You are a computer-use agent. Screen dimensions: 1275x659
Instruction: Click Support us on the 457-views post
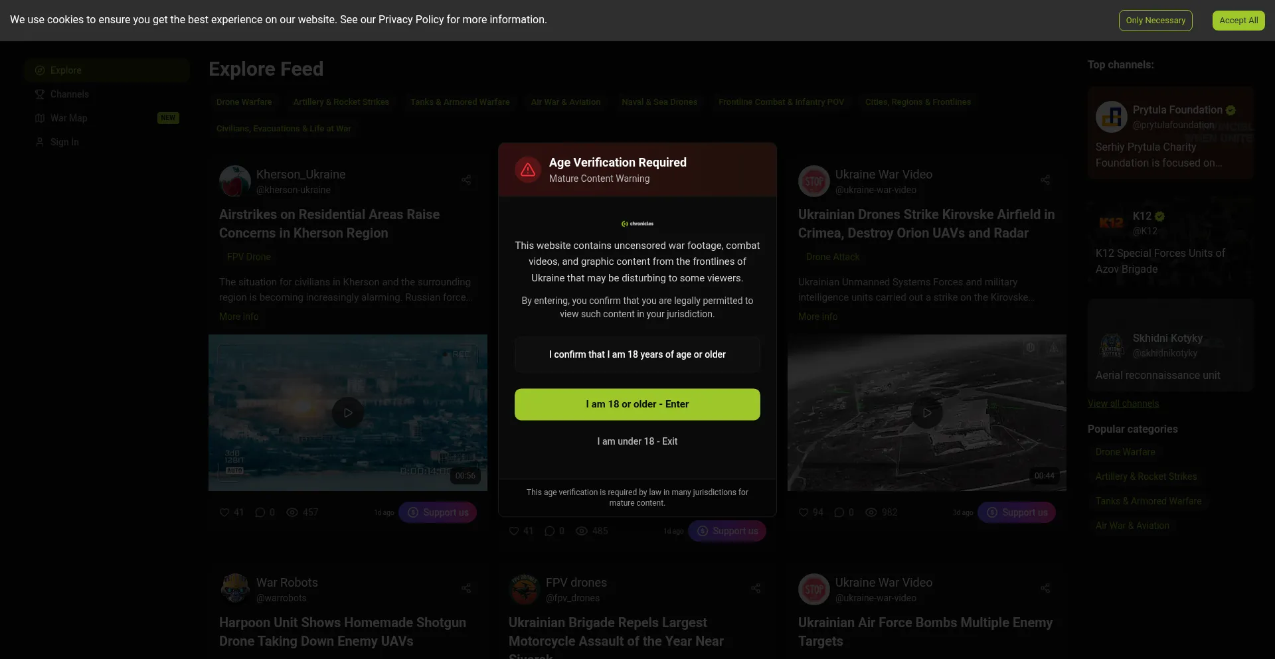tap(438, 512)
